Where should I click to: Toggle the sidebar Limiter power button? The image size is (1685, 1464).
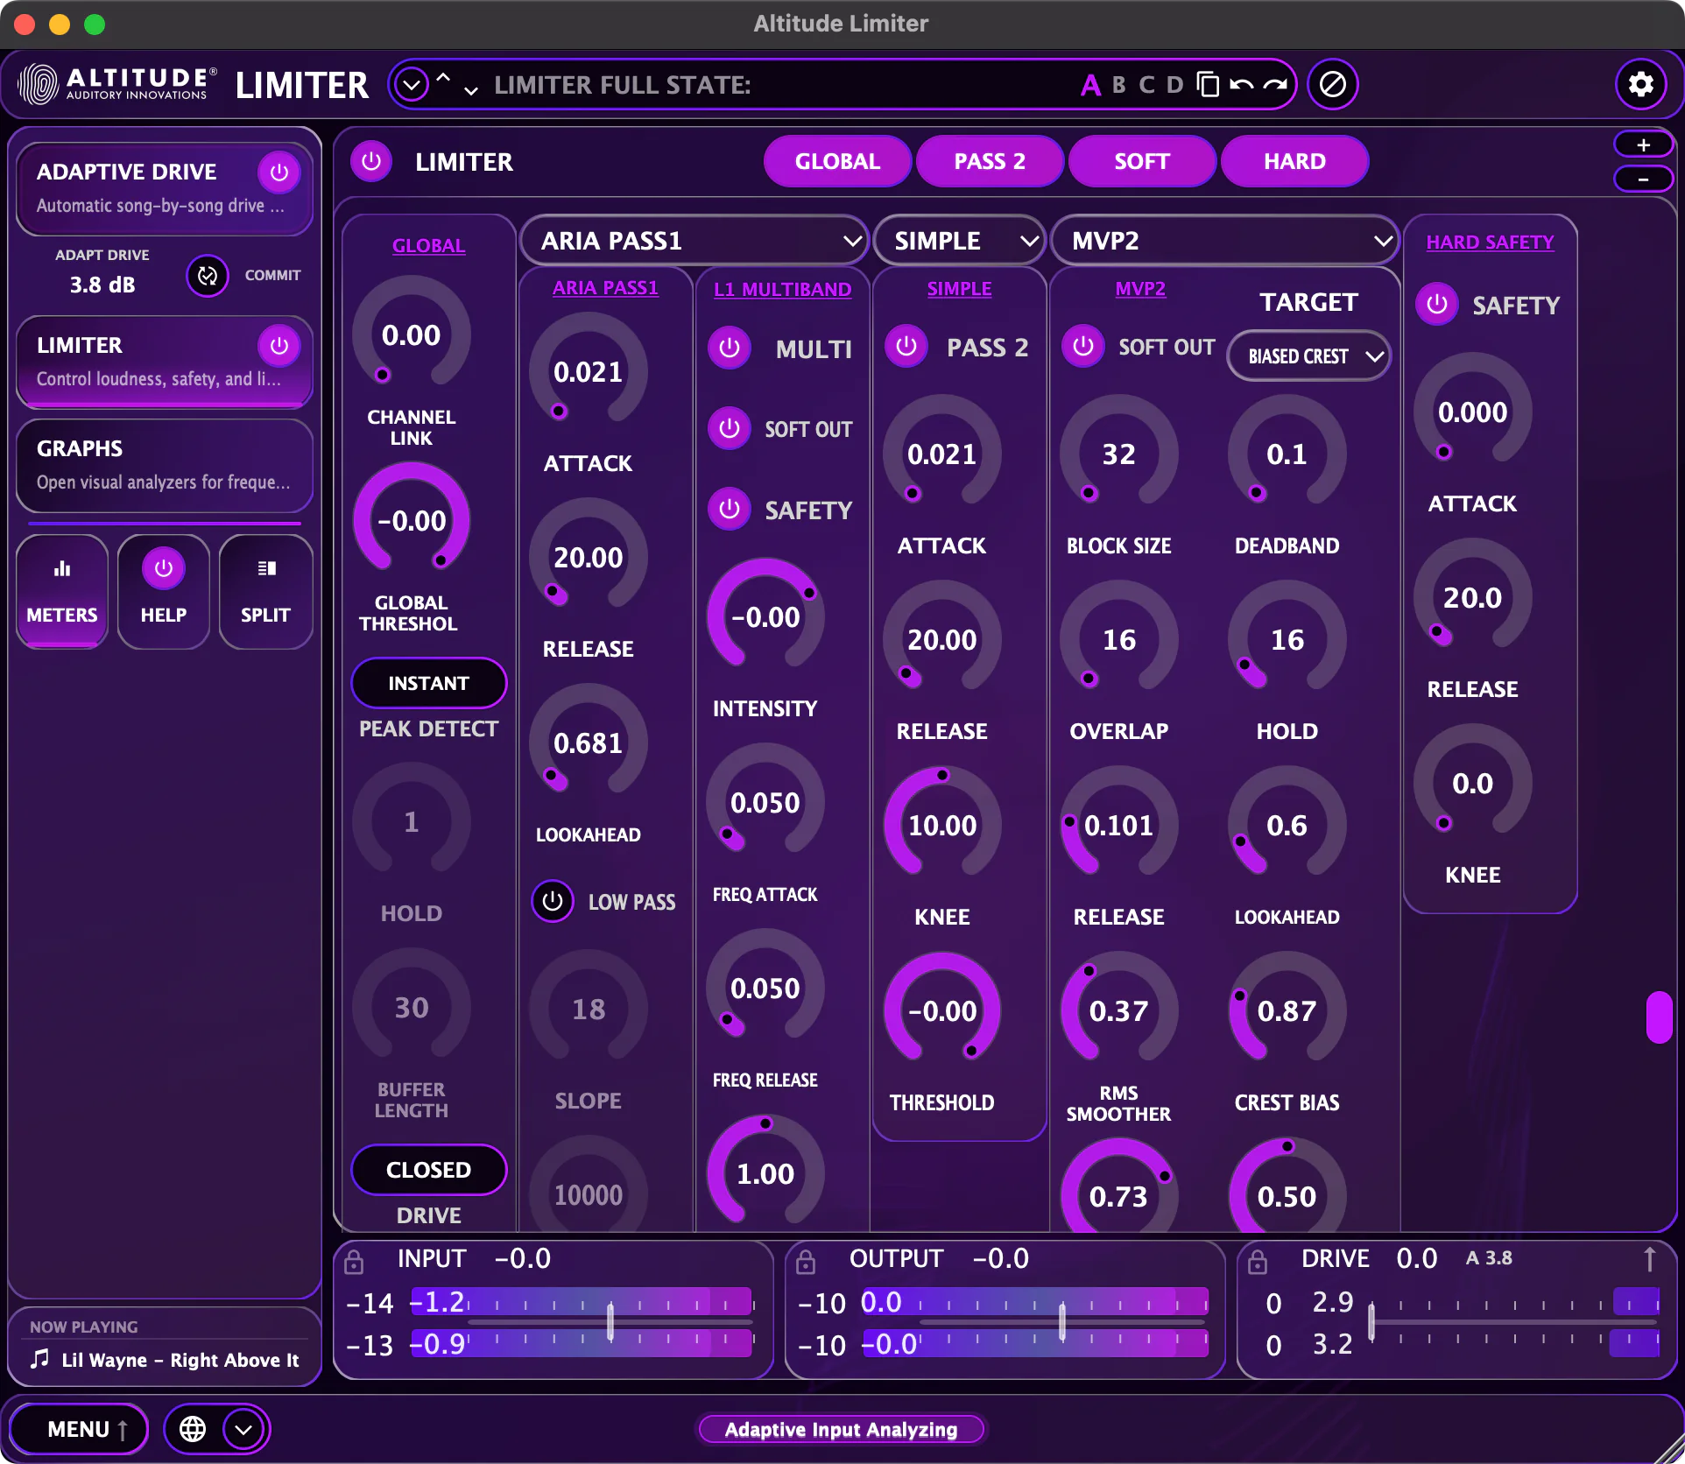[279, 346]
